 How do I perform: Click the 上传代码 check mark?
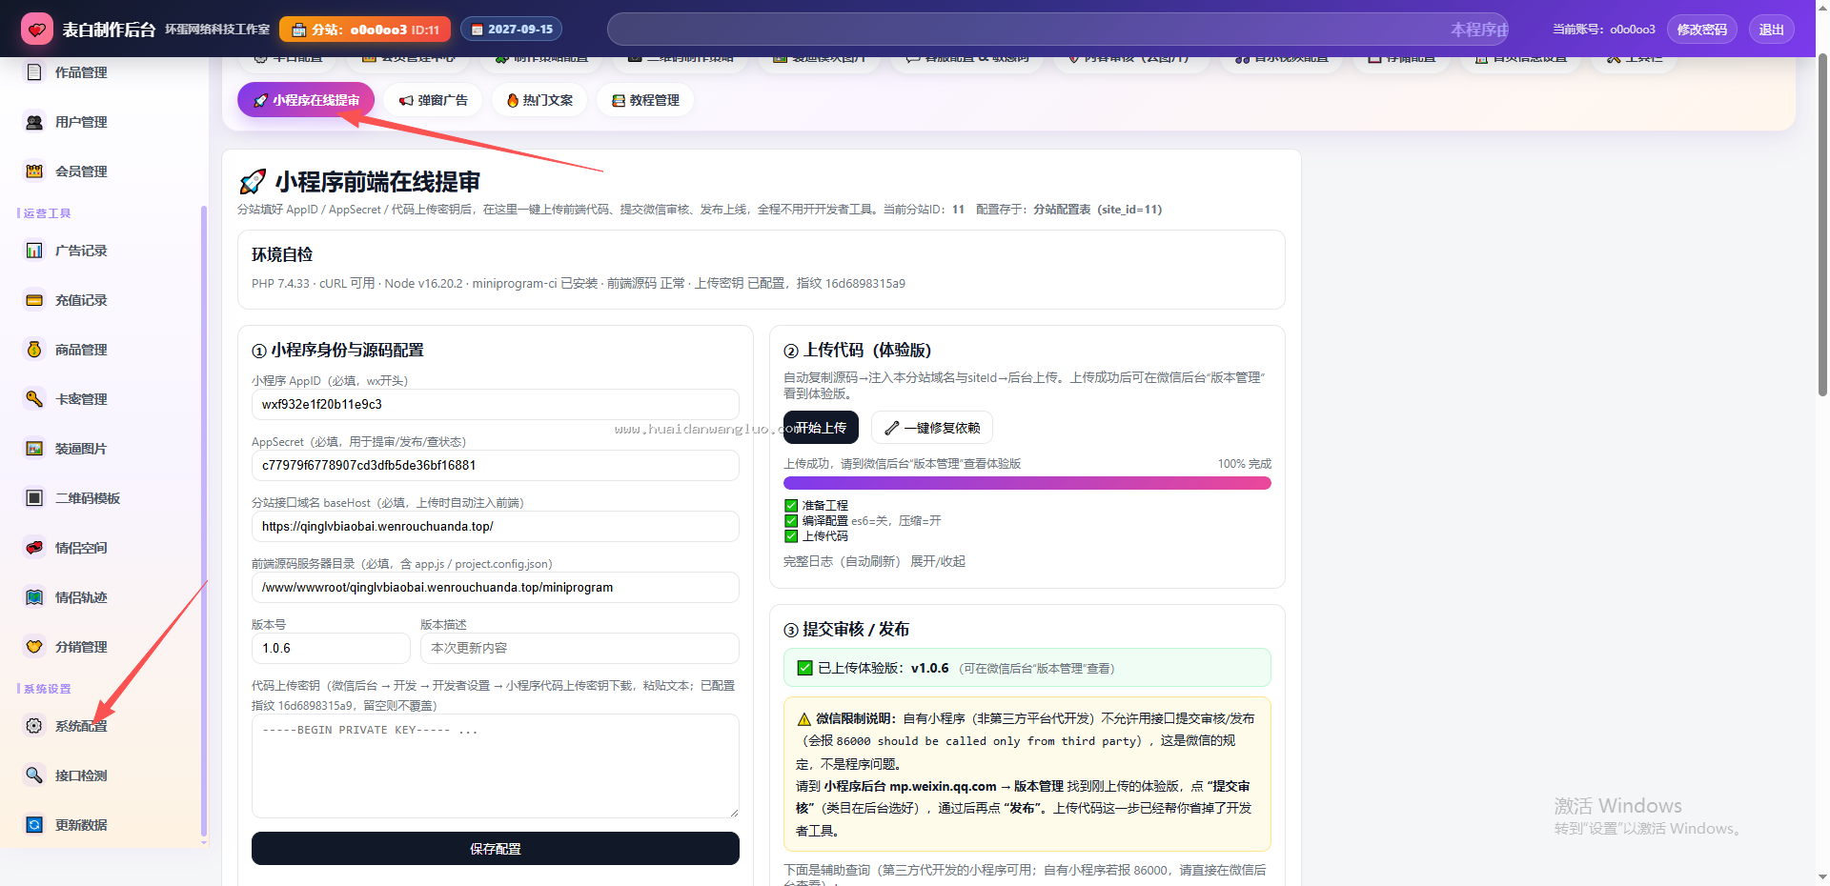click(791, 536)
